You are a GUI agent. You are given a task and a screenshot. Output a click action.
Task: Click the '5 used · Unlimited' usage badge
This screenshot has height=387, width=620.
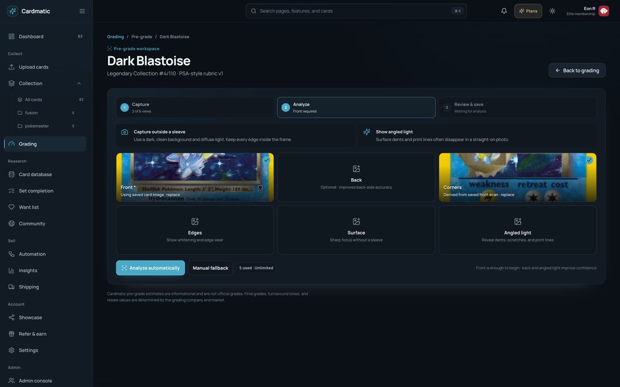coord(256,268)
